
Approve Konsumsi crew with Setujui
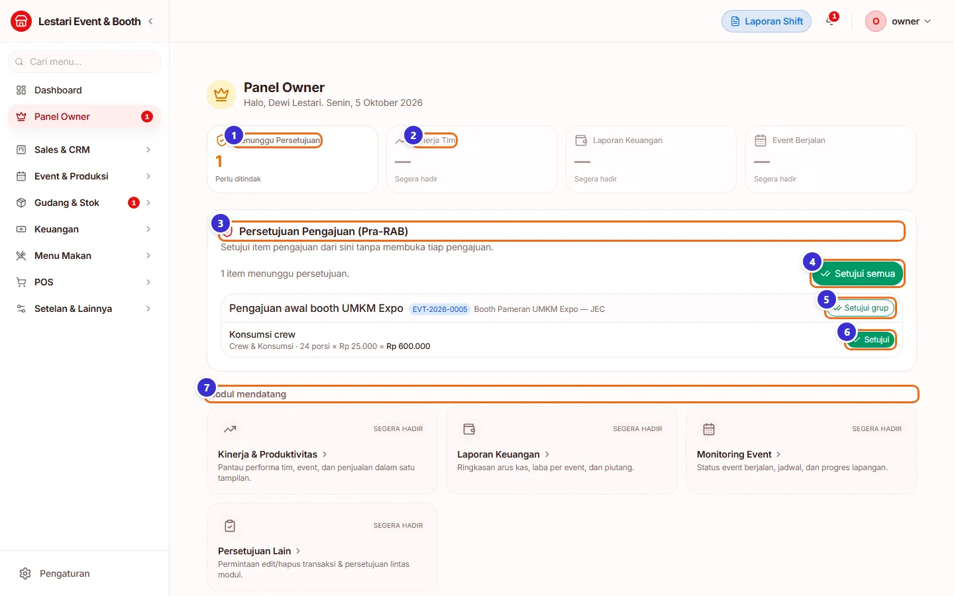[871, 340]
